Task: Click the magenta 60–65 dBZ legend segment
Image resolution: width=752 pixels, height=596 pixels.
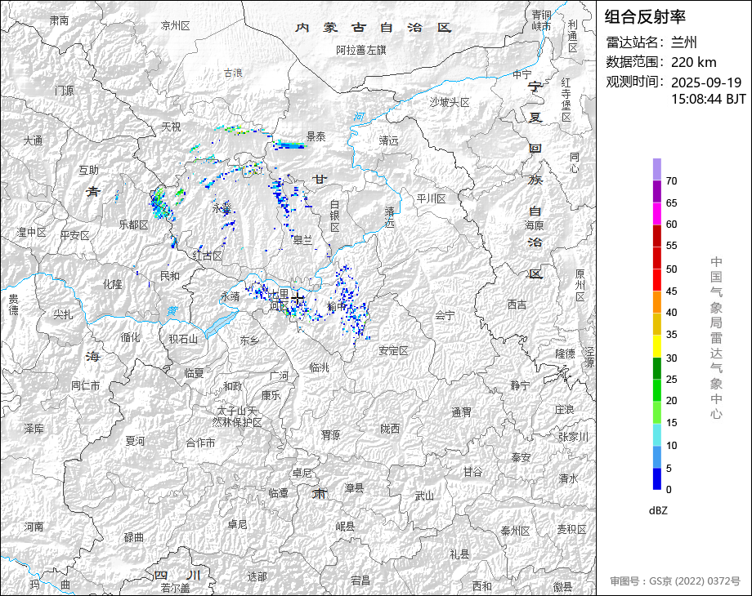Action: (x=657, y=213)
